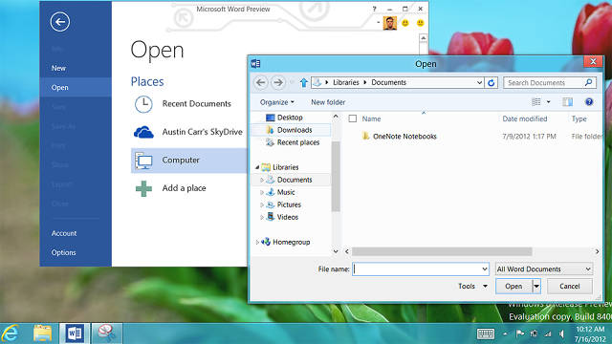Click the green plus Add a place icon

[143, 188]
